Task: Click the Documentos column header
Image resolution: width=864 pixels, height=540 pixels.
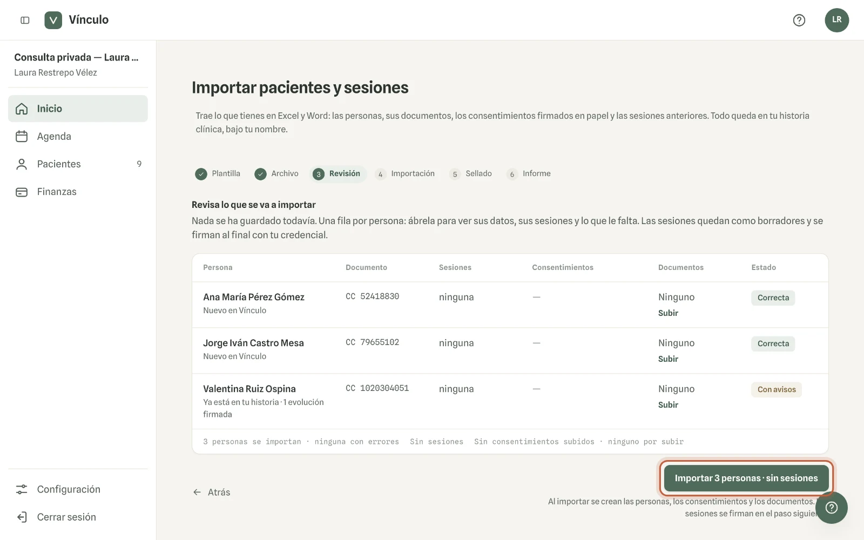Action: click(681, 267)
